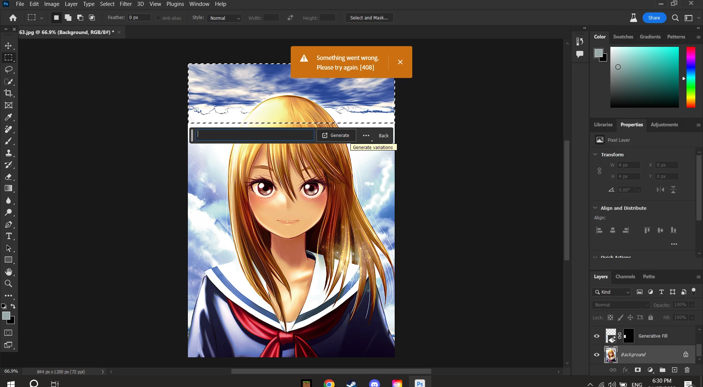The image size is (703, 387).
Task: Open the Kind layer filter dropdown
Action: 611,292
